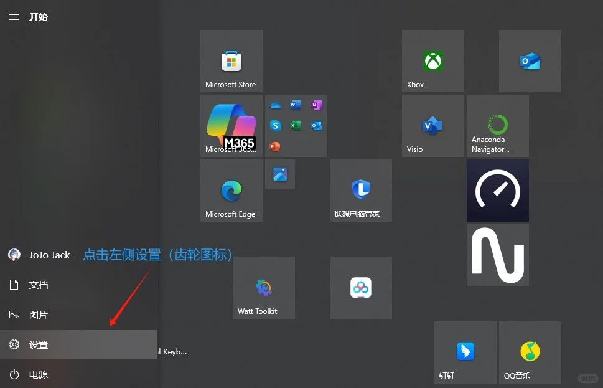The width and height of the screenshot is (603, 388).
Task: Launch Watt Toolkit
Action: 263,287
